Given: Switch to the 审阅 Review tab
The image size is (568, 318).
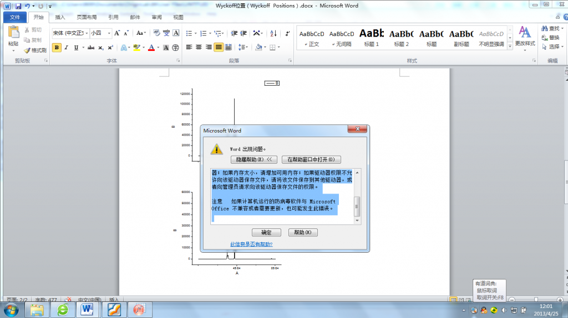Looking at the screenshot, I should [x=156, y=17].
